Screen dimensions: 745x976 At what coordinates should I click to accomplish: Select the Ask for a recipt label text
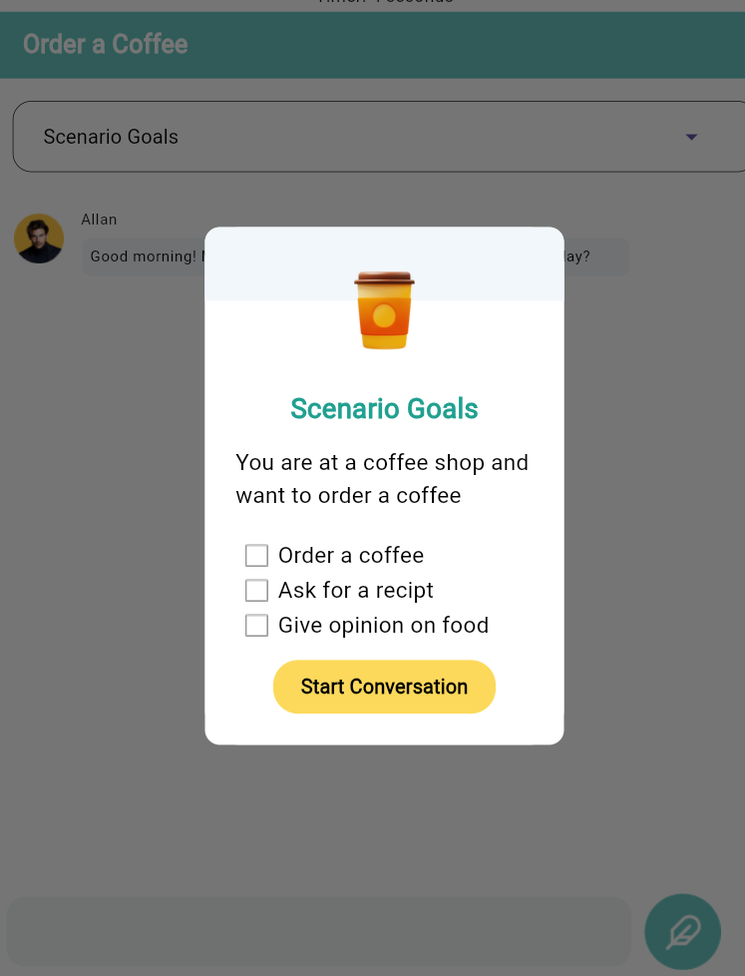(356, 590)
